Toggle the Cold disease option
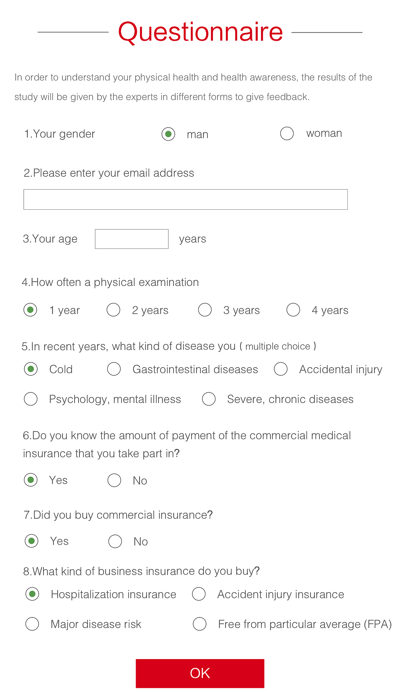The height and width of the screenshot is (693, 401). click(31, 369)
